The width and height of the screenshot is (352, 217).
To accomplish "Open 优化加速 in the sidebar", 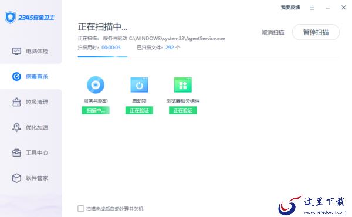I will (30, 127).
